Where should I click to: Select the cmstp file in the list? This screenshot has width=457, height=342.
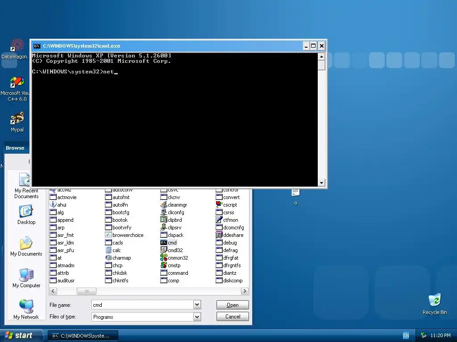pos(170,265)
